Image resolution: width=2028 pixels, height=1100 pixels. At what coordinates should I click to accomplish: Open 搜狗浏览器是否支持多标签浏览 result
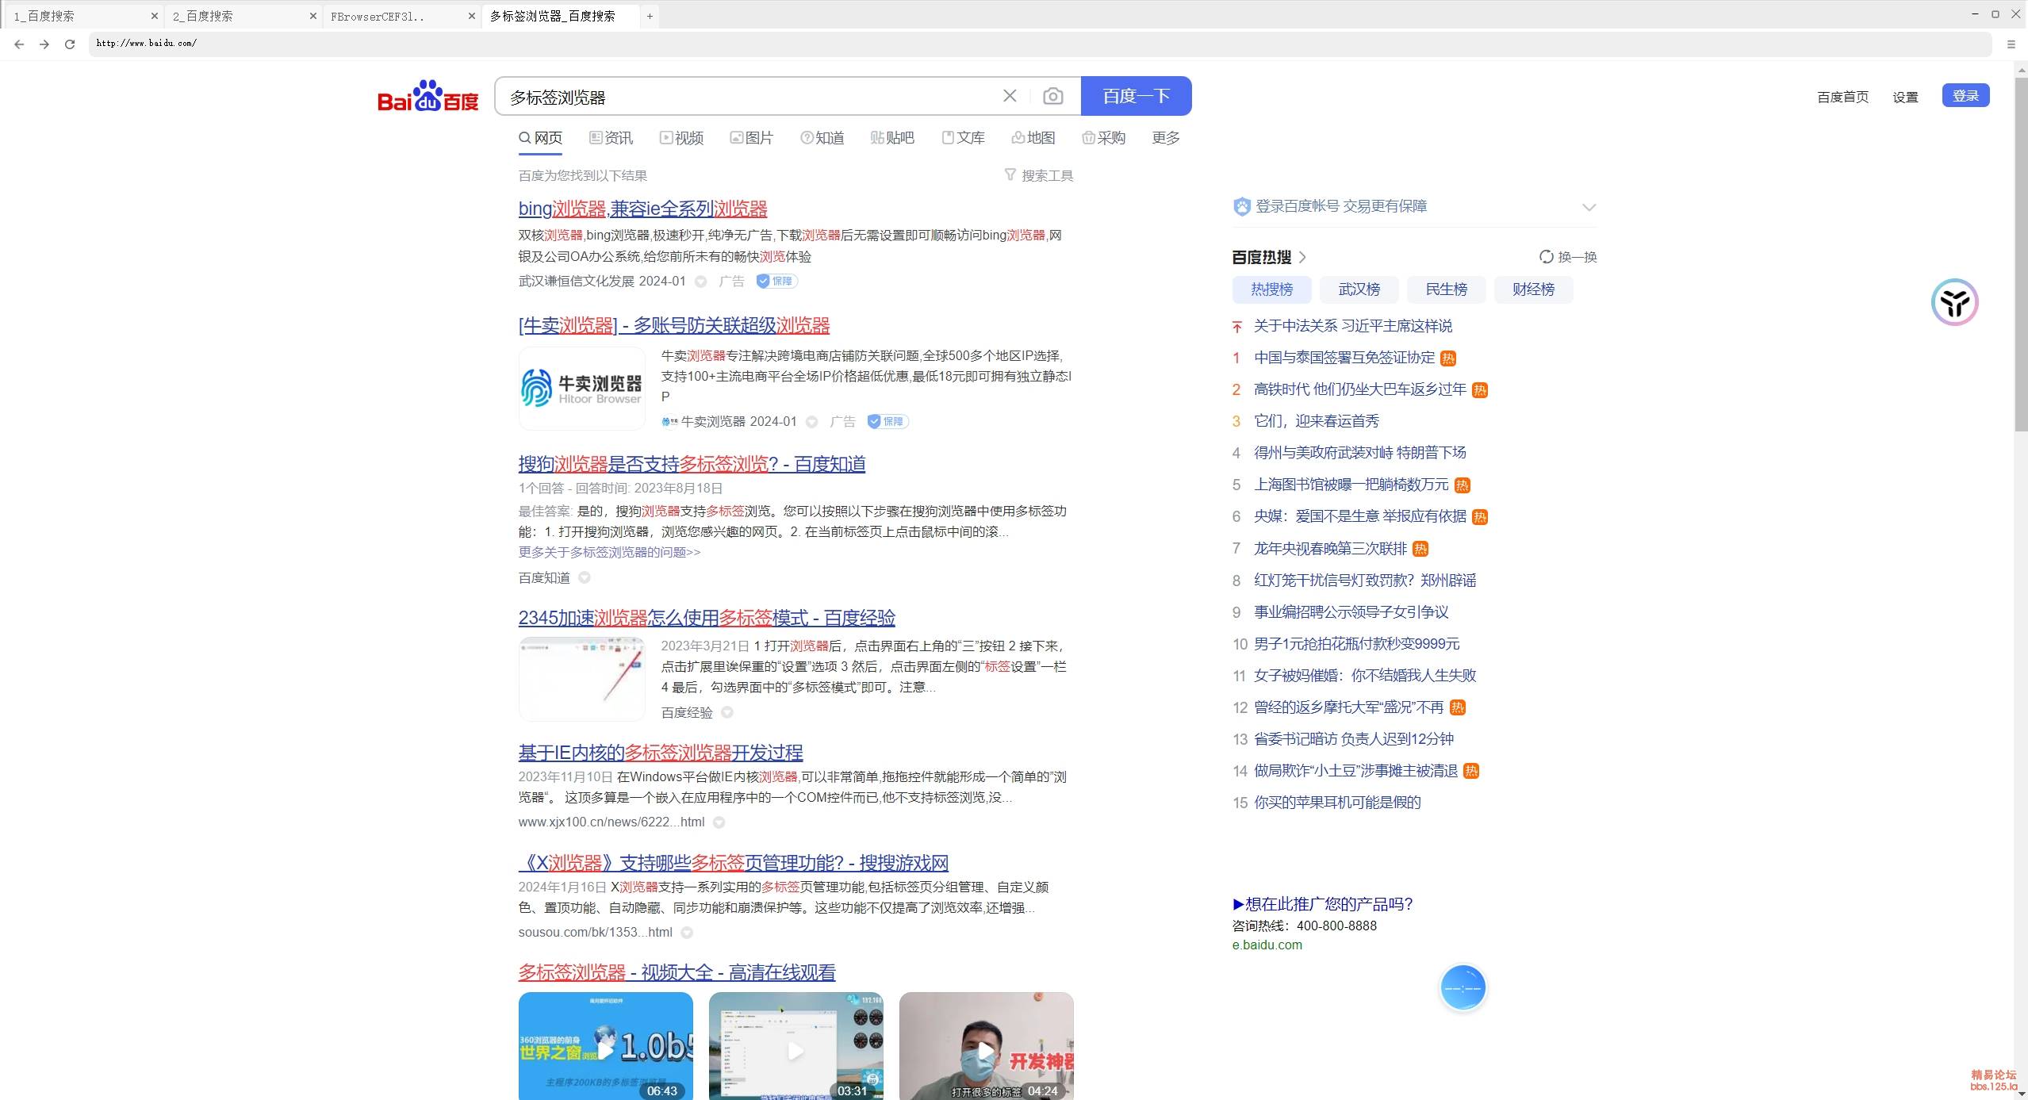(692, 464)
